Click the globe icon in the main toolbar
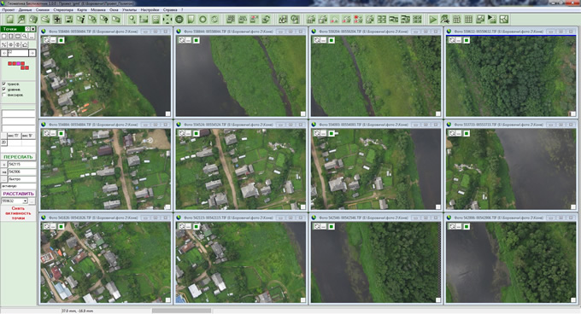The image size is (581, 314). click(179, 20)
